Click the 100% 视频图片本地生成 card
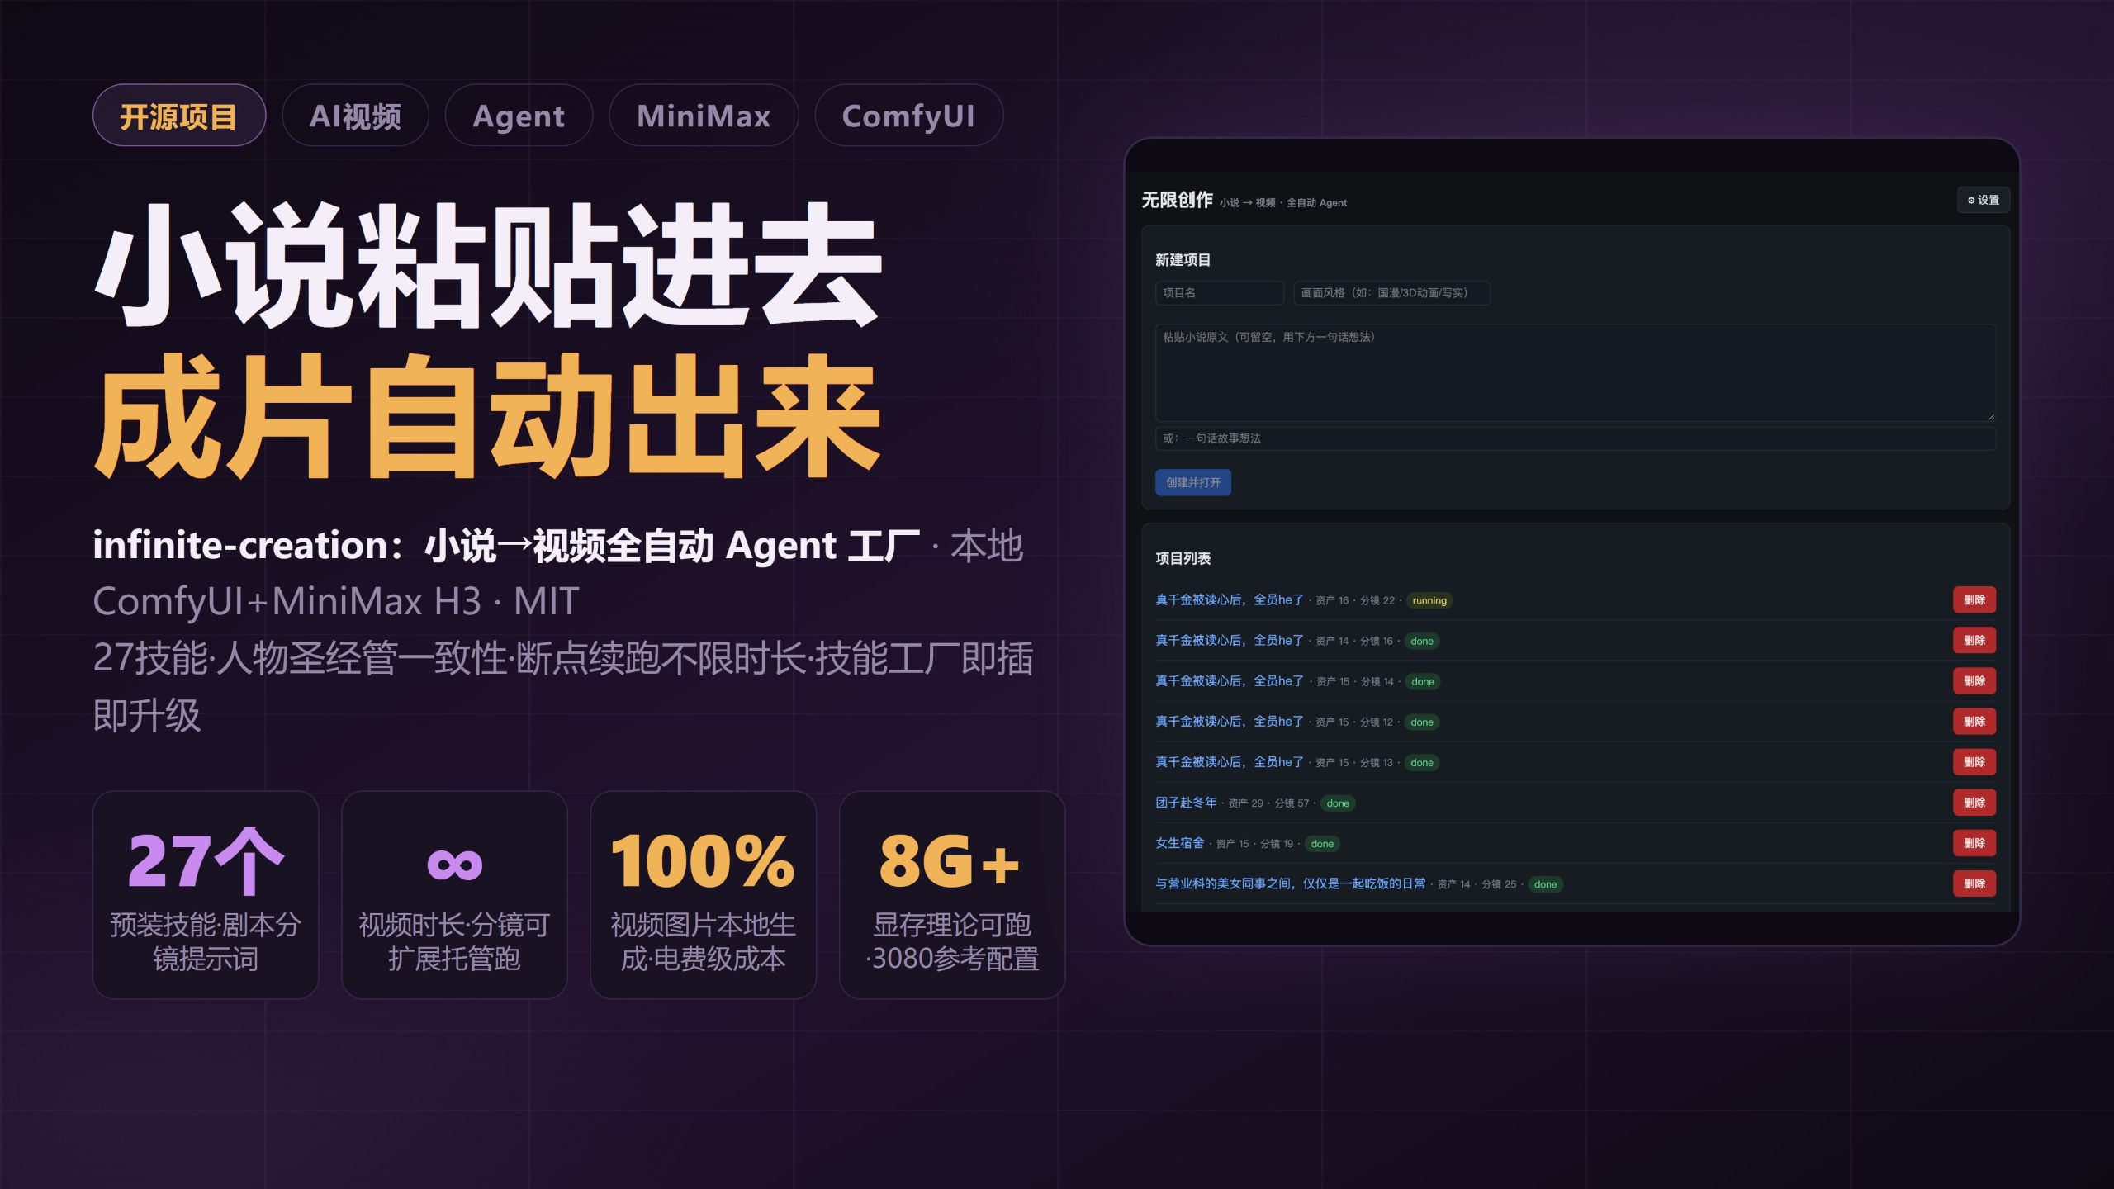2114x1189 pixels. point(703,895)
